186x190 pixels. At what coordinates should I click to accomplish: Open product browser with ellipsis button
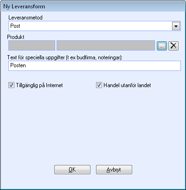point(162,46)
